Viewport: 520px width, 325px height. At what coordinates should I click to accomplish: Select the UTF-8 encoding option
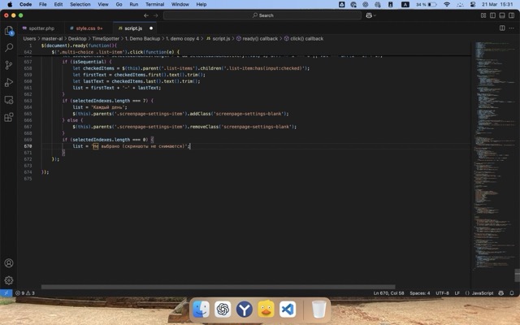442,292
